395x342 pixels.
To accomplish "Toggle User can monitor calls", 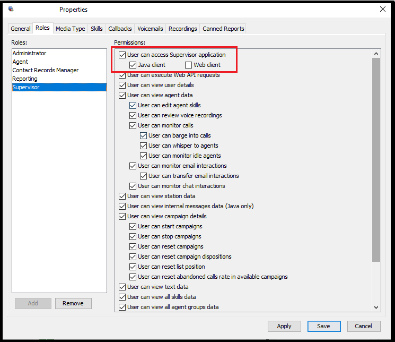I will pyautogui.click(x=133, y=125).
